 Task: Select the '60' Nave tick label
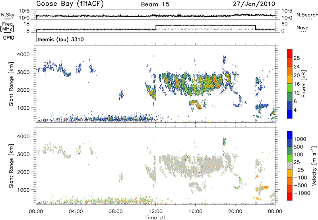[x=285, y=24]
